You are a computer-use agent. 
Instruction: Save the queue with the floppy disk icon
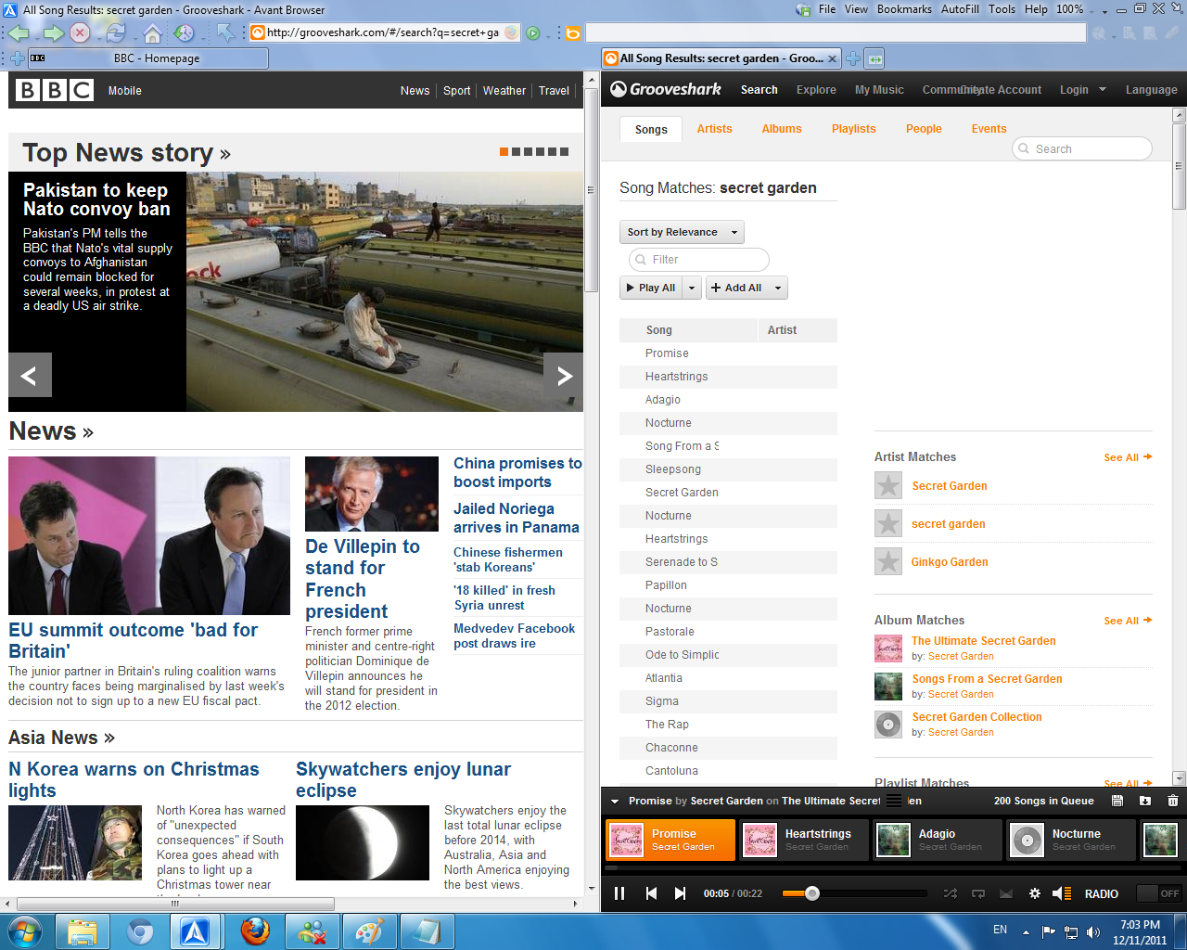(x=1117, y=801)
